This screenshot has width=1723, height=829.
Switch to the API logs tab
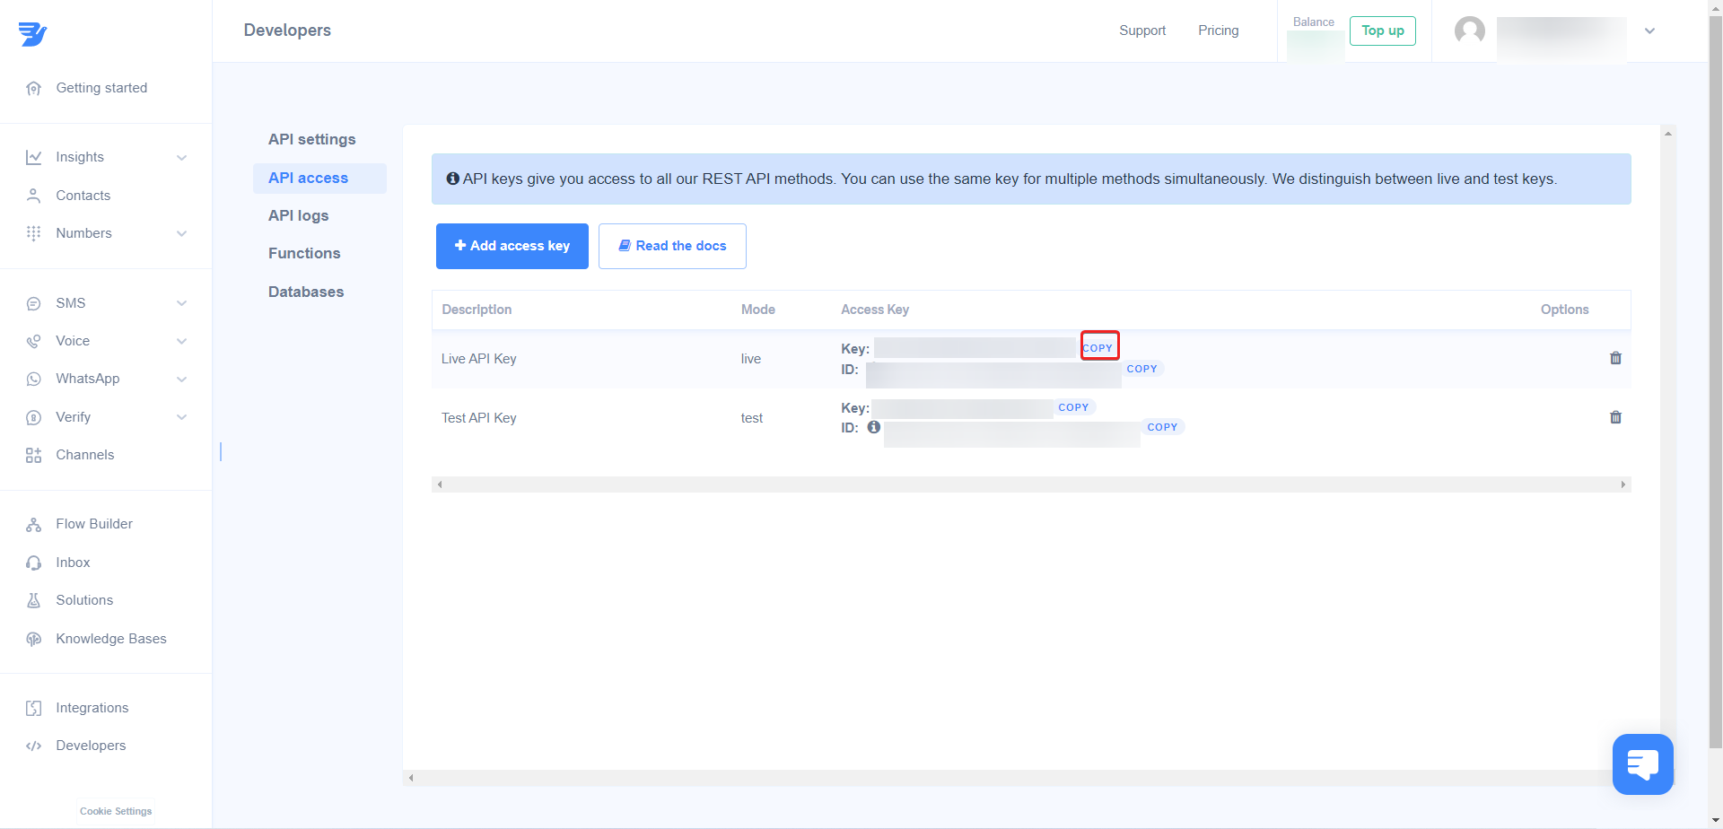pos(298,215)
